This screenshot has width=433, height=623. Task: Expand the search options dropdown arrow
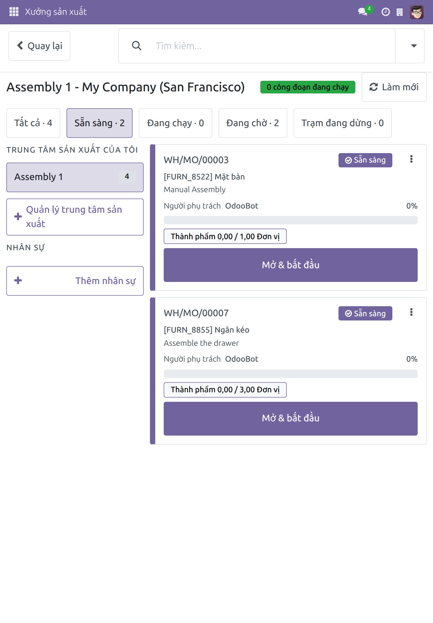[x=414, y=46]
